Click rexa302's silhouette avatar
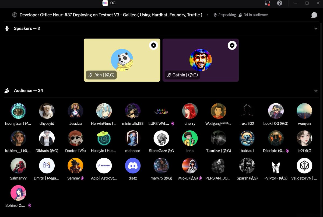Viewport: 323px width, 217px height. 247,111
